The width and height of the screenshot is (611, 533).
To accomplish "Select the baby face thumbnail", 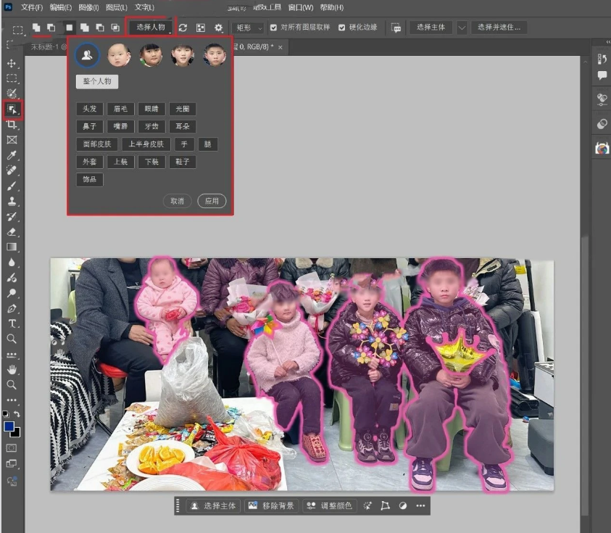I will tap(119, 55).
